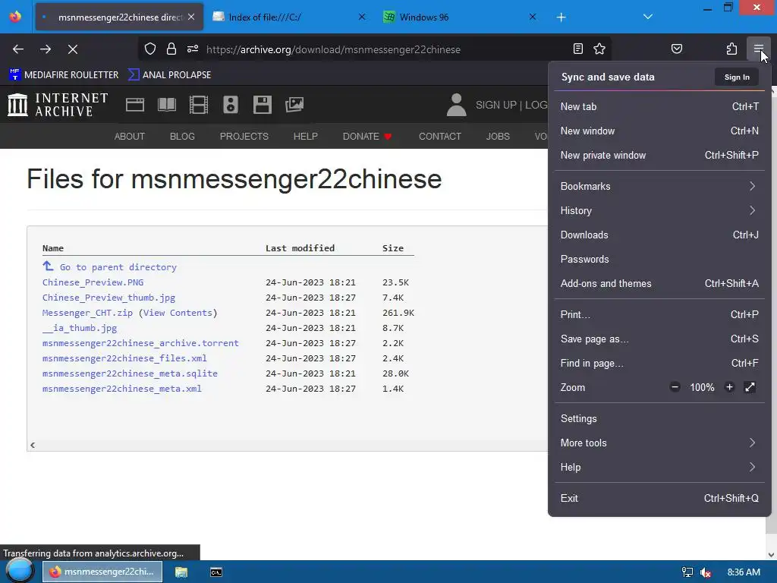
Task: Stop page loading with the X button
Action: (x=73, y=49)
